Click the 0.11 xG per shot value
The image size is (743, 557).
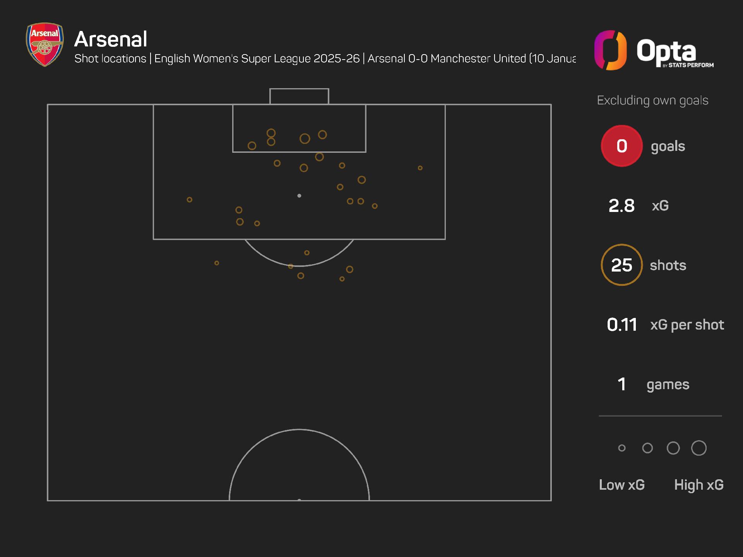click(622, 325)
